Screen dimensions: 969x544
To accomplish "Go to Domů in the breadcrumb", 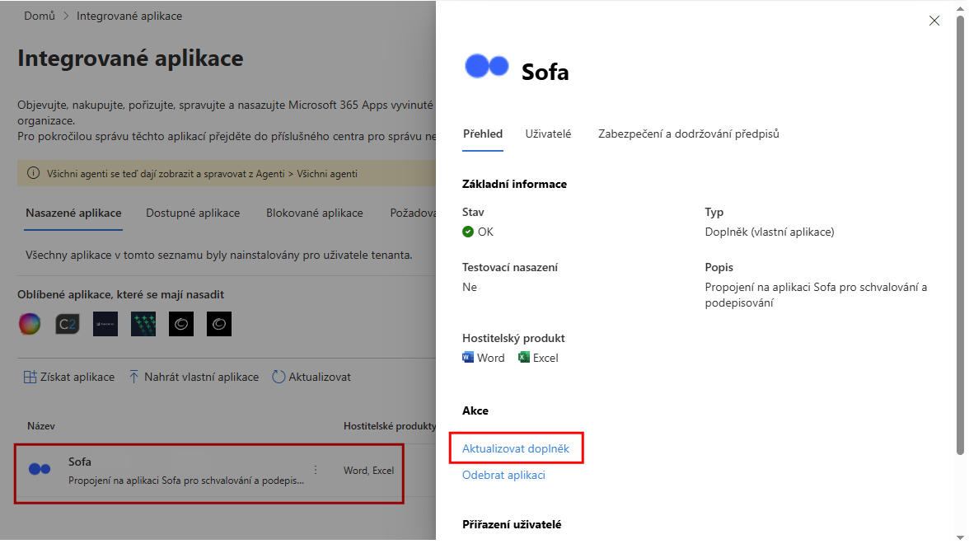I will click(x=40, y=16).
